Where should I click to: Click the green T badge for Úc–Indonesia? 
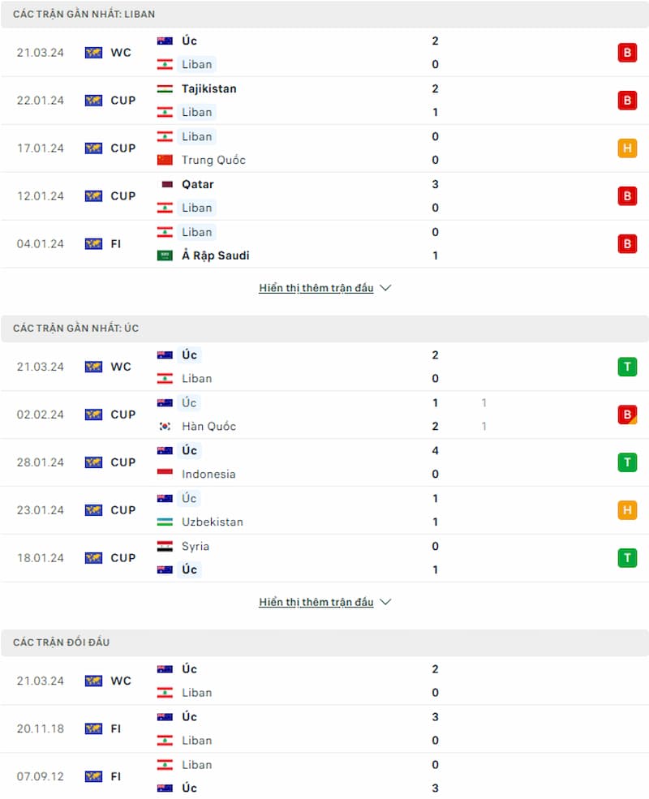[x=627, y=462]
